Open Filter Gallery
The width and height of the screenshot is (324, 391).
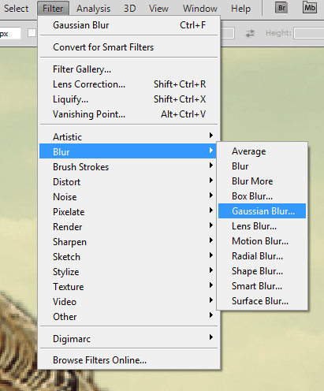[x=128, y=69]
